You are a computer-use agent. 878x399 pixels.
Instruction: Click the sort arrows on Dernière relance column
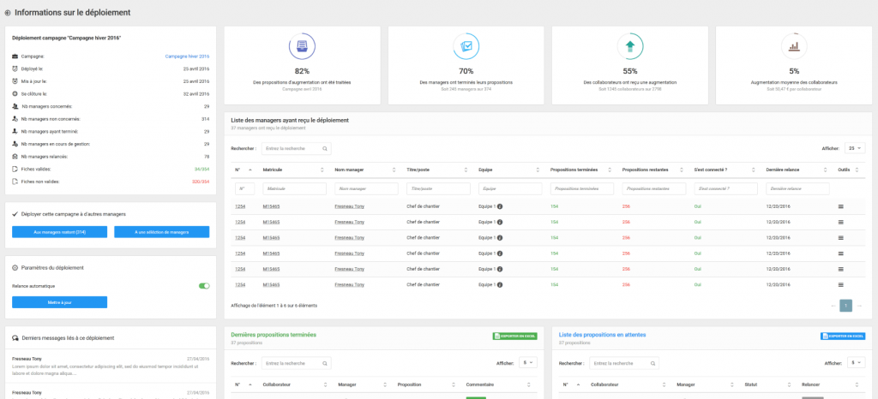pyautogui.click(x=825, y=170)
